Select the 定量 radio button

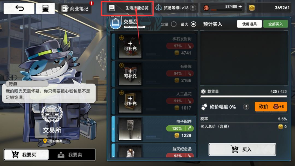174,24
